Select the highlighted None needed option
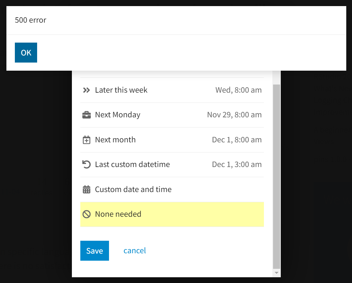Screen dimensions: 352x283 [118, 214]
